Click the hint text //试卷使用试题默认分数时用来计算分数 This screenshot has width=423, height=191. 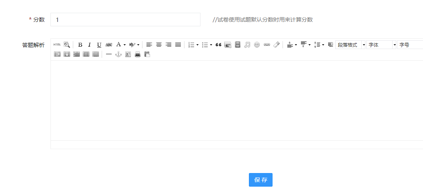pyautogui.click(x=263, y=20)
